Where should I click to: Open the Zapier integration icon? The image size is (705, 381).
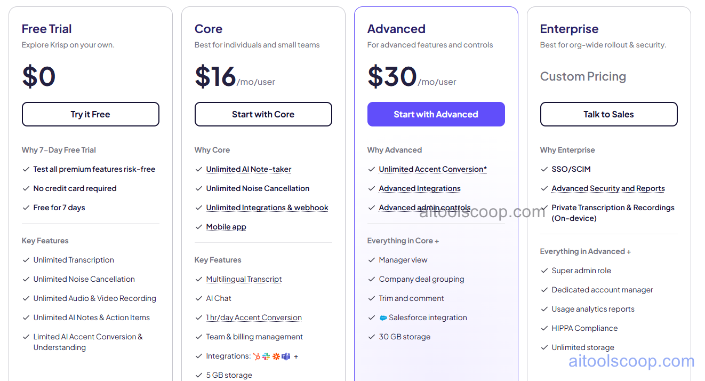[x=276, y=356]
